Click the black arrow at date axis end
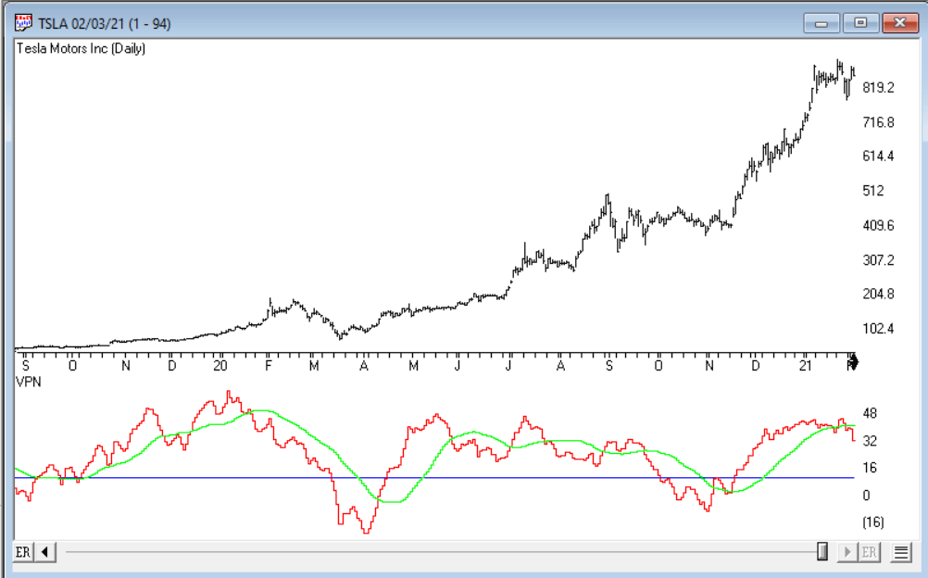928x578 pixels. [x=853, y=362]
